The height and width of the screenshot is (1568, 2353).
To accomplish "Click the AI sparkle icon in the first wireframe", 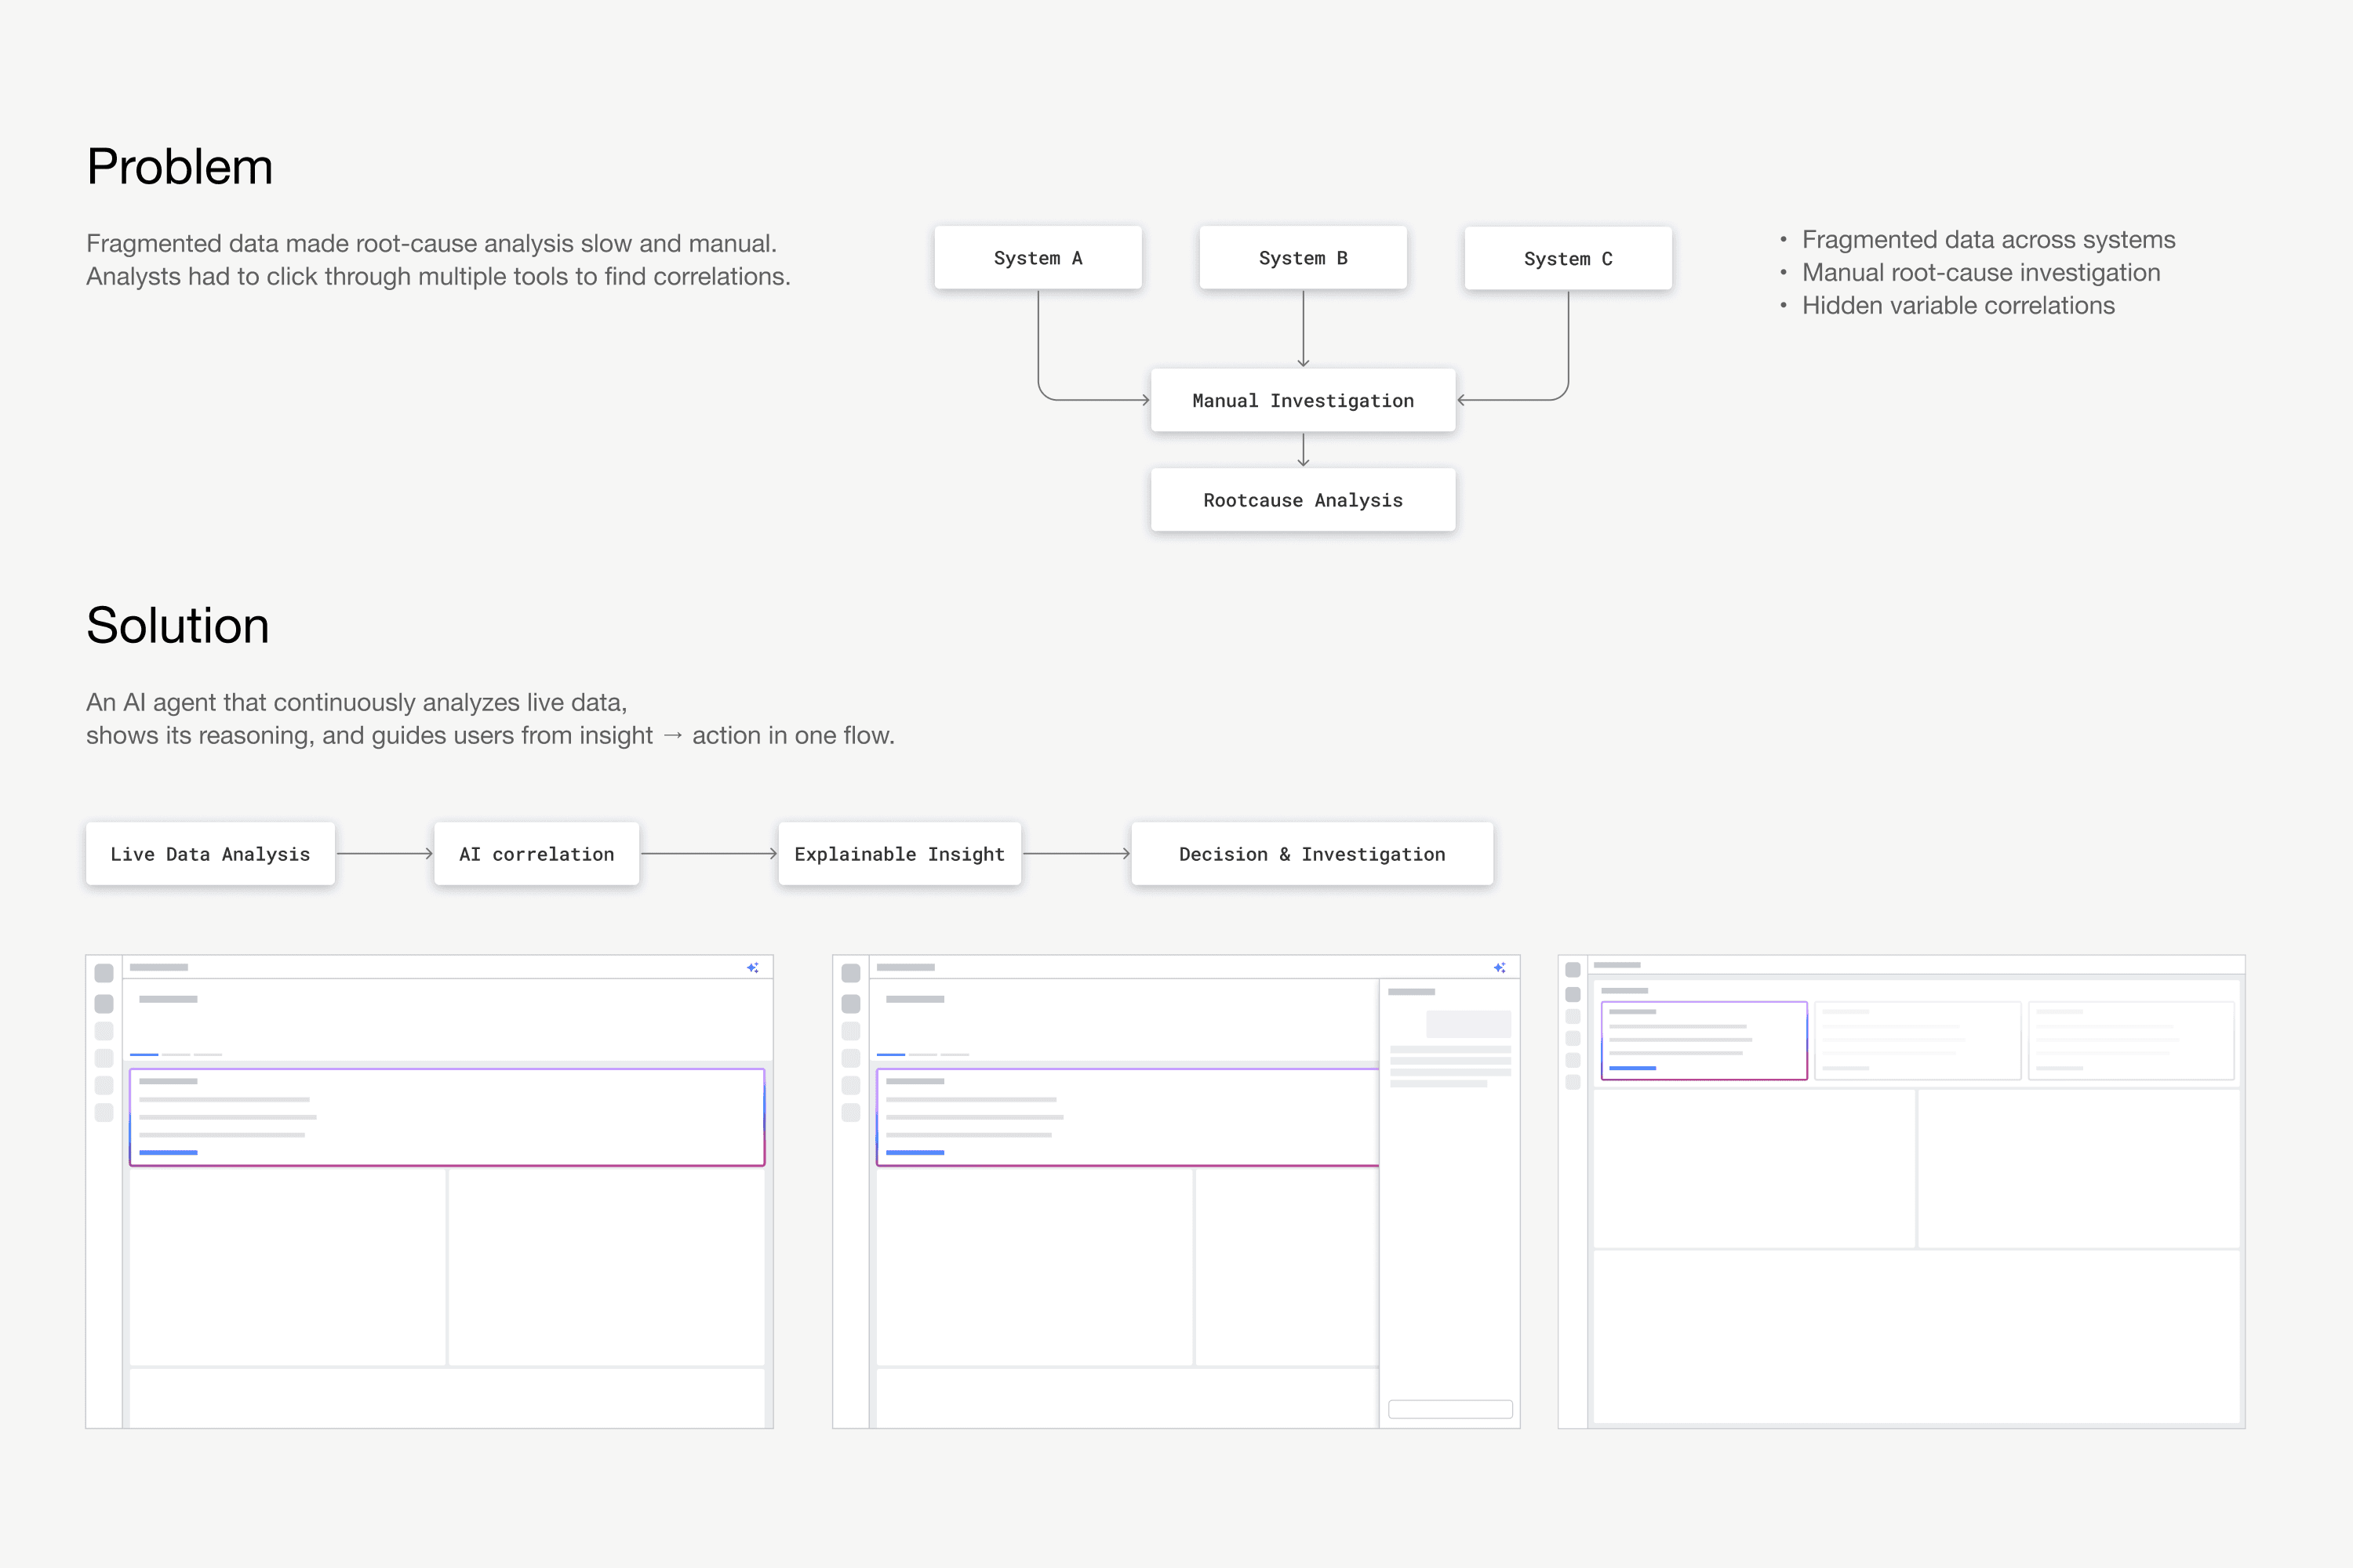I will [x=752, y=967].
